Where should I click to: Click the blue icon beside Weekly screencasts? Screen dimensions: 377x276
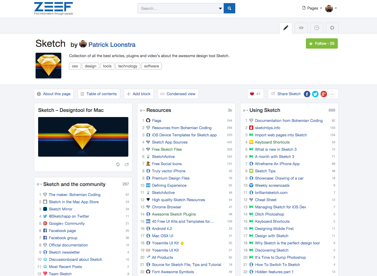pyautogui.click(x=251, y=185)
